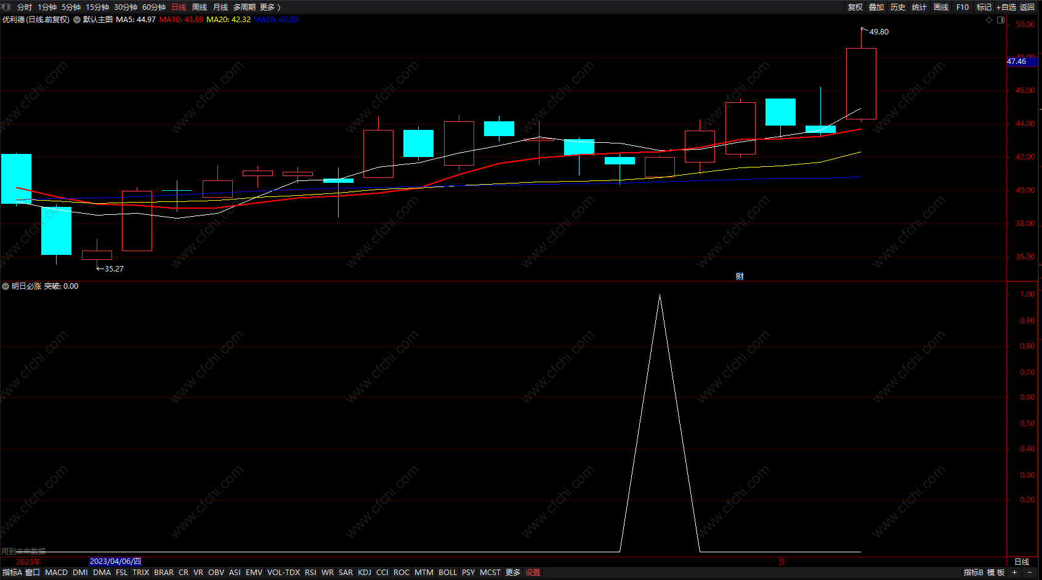
Task: Click the 复权 button
Action: point(855,7)
